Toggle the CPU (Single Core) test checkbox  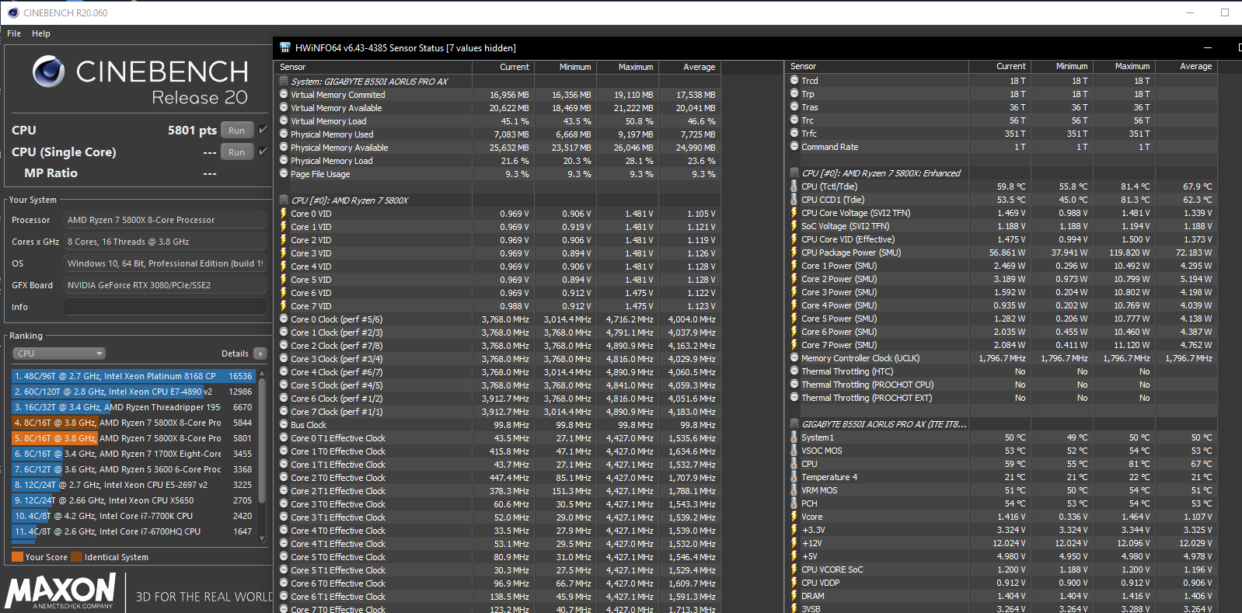point(263,152)
